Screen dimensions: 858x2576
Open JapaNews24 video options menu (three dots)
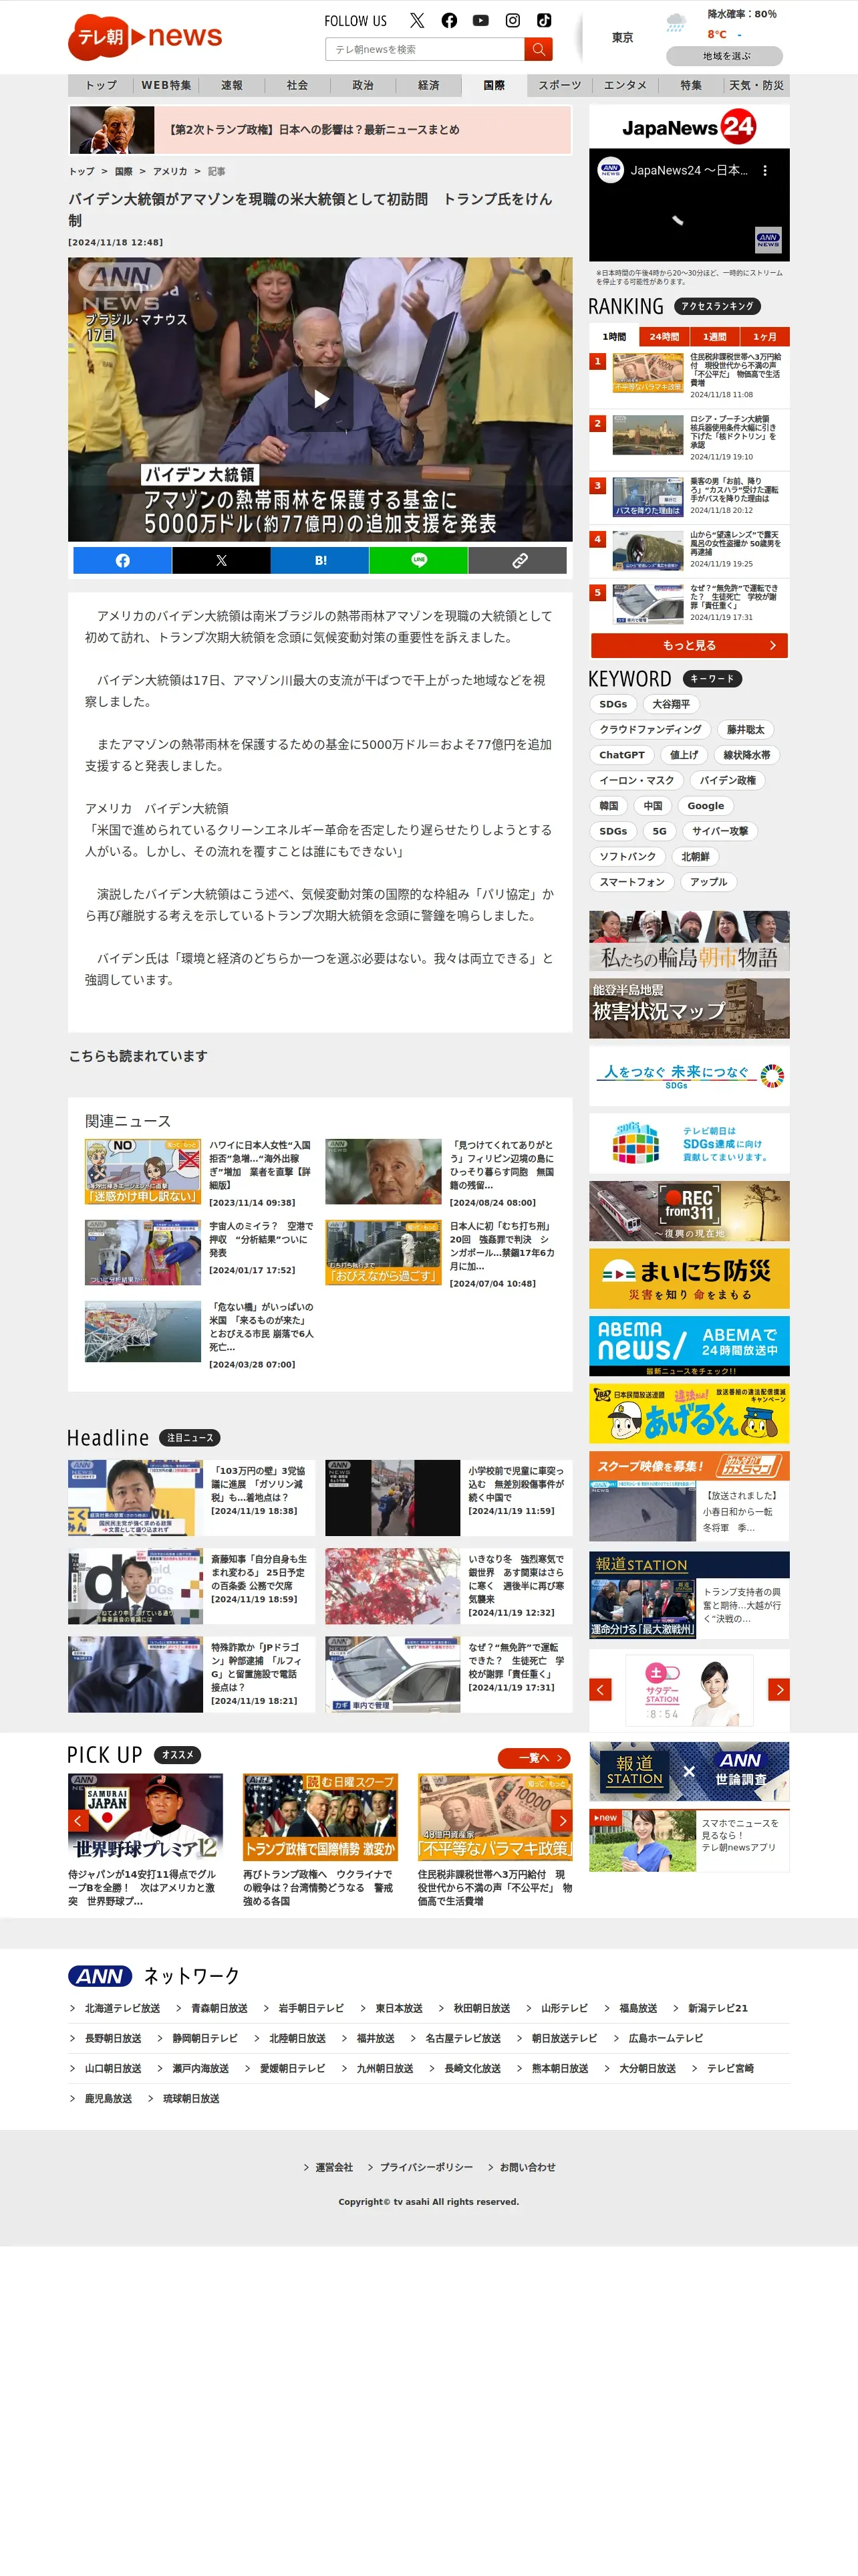pyautogui.click(x=765, y=171)
